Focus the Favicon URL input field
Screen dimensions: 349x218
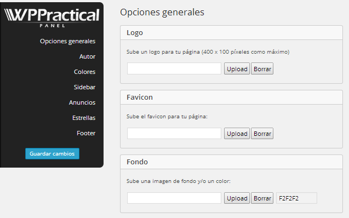174,134
